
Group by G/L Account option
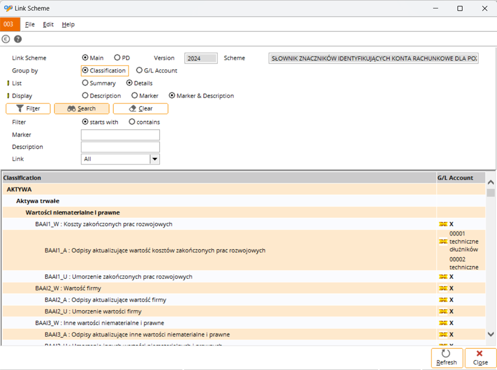pos(140,70)
